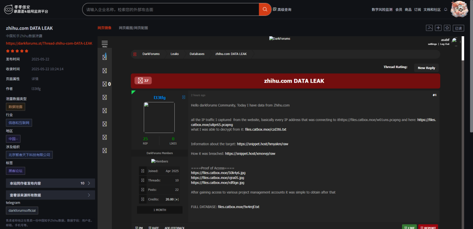The image size is (473, 229).
Task: Open 数字风险监测 in the top navigation
Action: tap(382, 9)
